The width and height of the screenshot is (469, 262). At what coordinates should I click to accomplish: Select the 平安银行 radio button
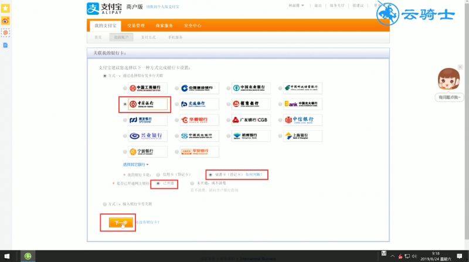[177, 152]
